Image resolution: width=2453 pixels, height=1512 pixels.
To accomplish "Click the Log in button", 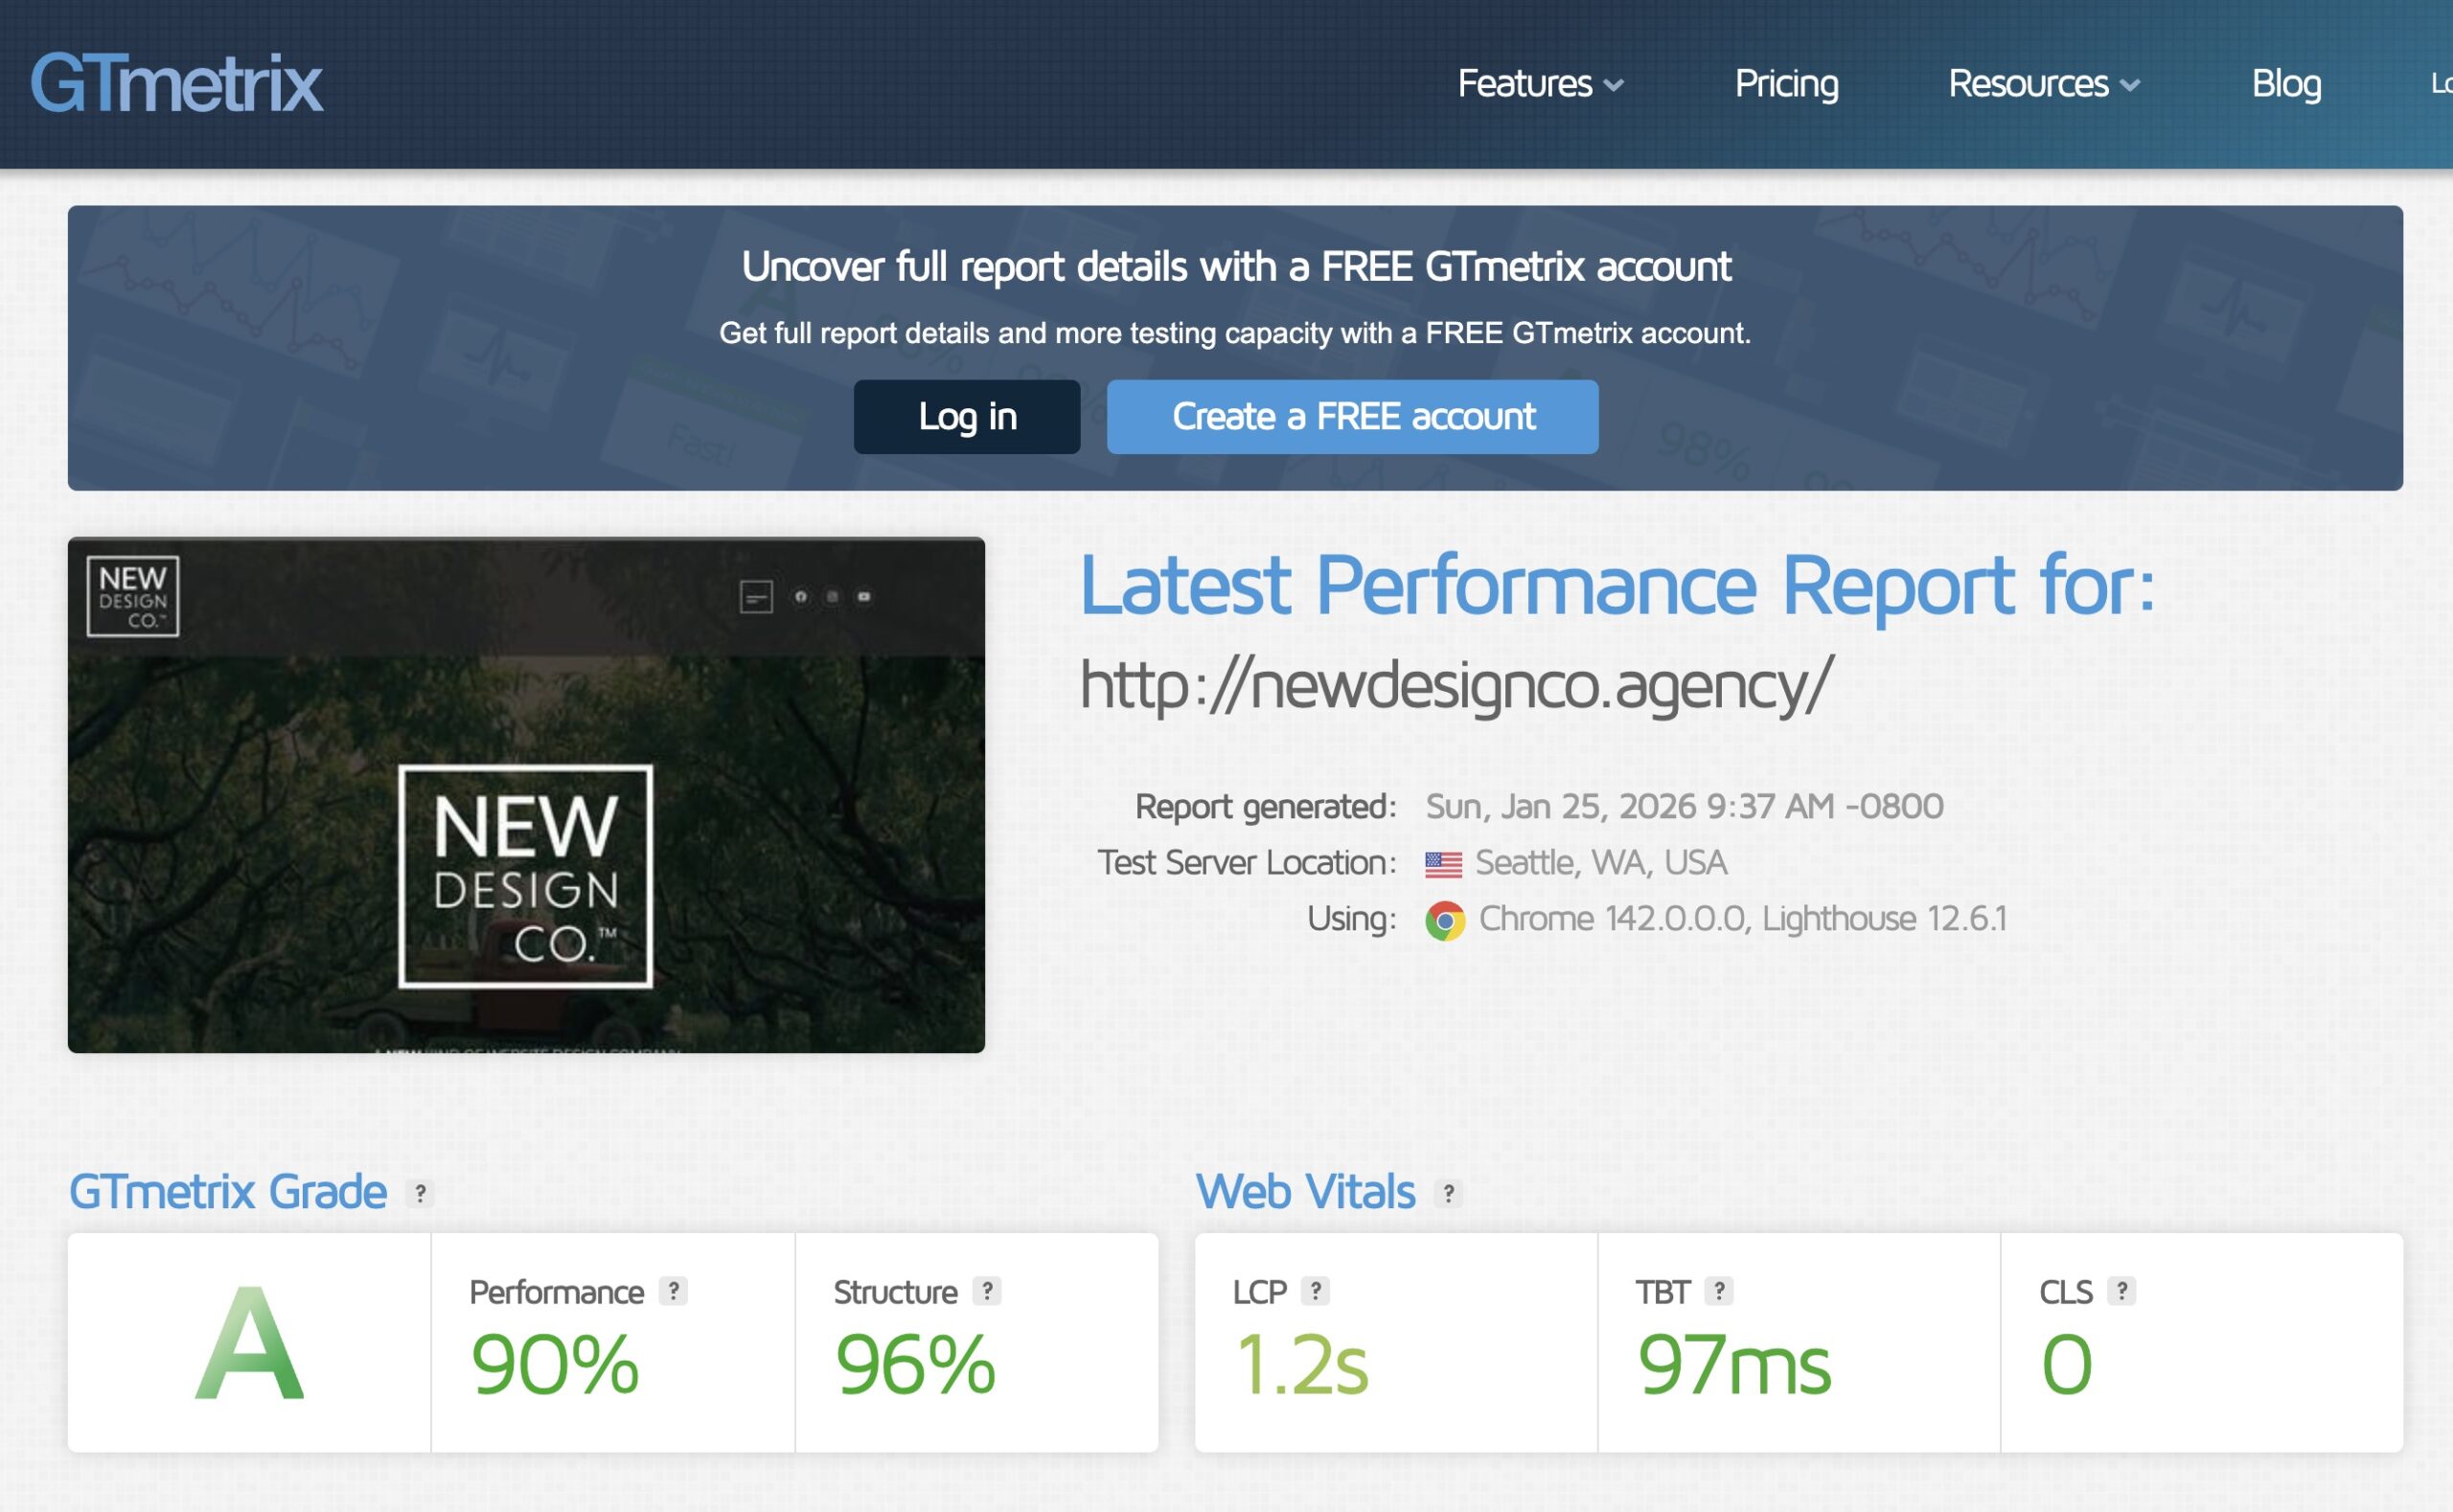I will coord(966,417).
